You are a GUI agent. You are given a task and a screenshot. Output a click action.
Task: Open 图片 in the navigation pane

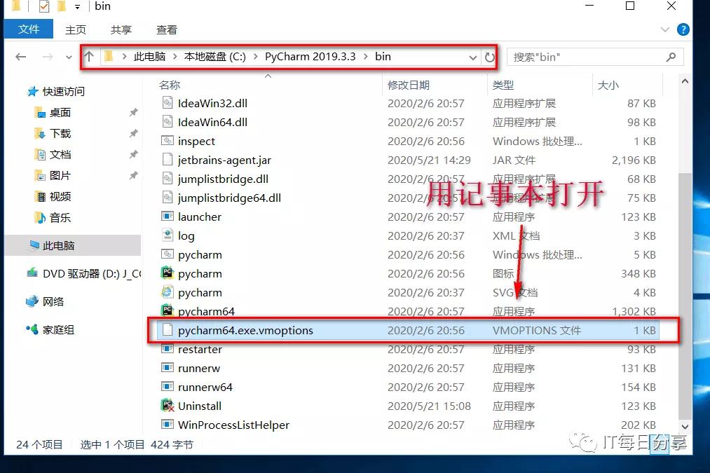(x=60, y=176)
